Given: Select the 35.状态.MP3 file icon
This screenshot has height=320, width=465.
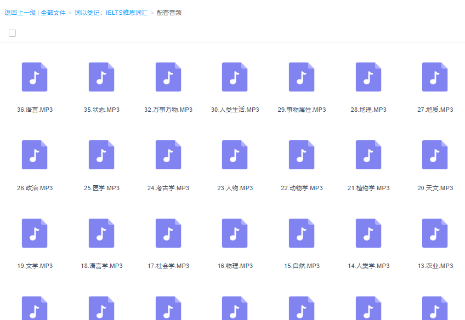Looking at the screenshot, I should point(101,77).
